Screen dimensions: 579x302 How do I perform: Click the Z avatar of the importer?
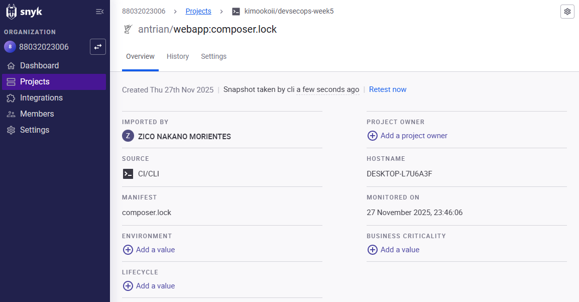click(x=128, y=136)
